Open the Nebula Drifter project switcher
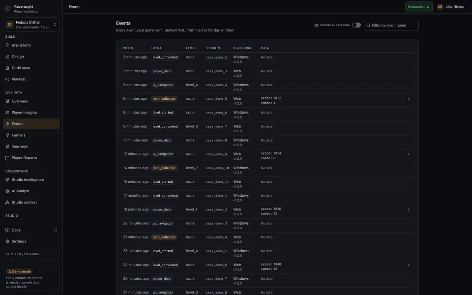The image size is (472, 295). coord(31,25)
